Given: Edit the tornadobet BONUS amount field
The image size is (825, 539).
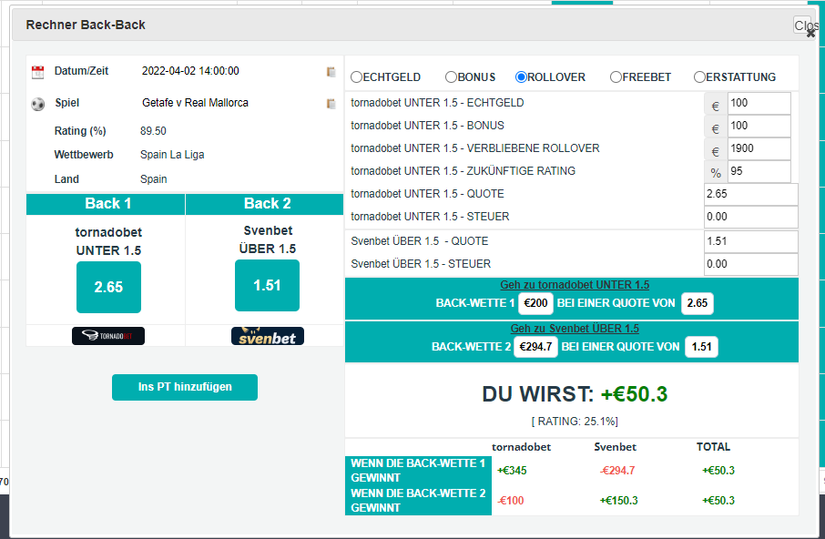Looking at the screenshot, I should pos(759,126).
